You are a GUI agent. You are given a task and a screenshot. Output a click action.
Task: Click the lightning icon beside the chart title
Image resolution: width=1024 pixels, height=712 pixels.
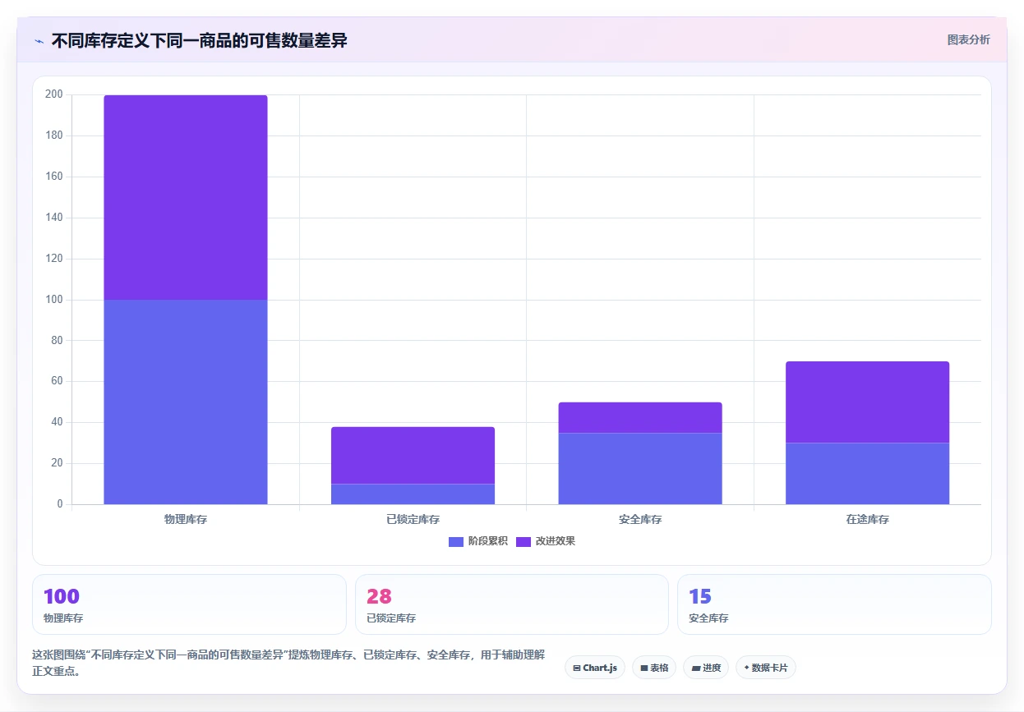[x=39, y=41]
